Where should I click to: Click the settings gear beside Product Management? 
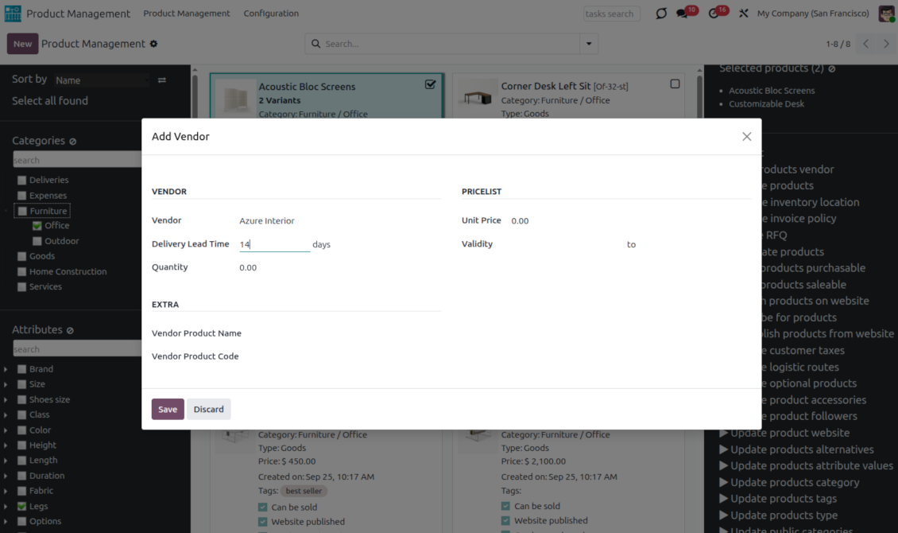click(153, 44)
